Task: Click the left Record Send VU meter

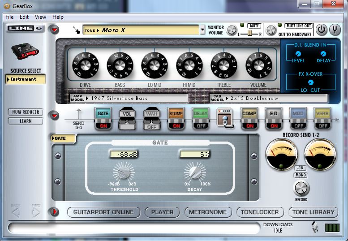Action: click(281, 155)
